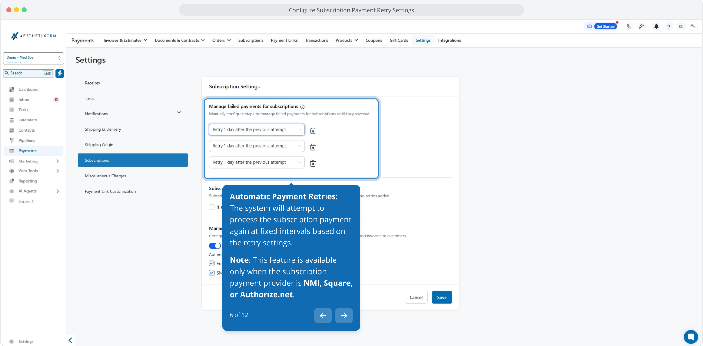Save the subscription settings

442,297
